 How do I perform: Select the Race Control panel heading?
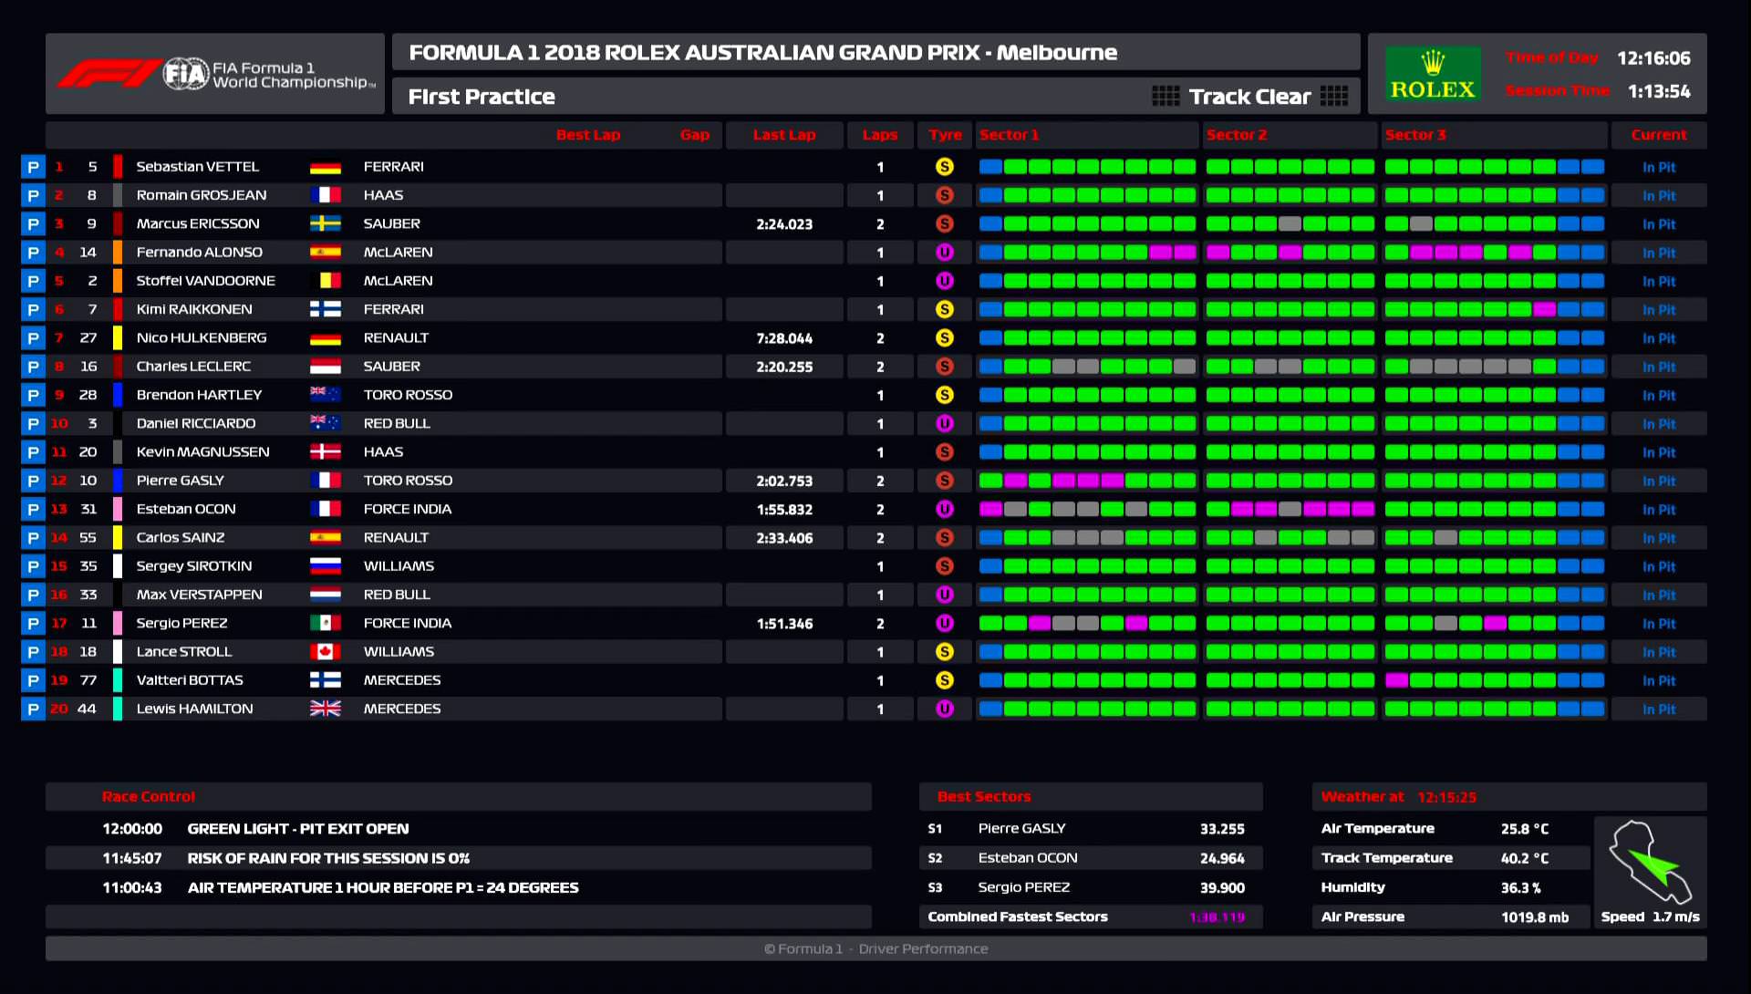point(149,796)
